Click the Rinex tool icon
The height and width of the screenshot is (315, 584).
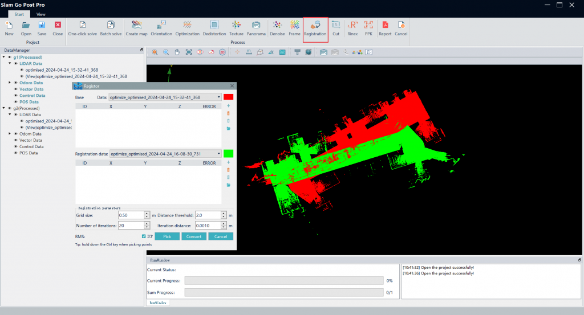[x=352, y=28]
